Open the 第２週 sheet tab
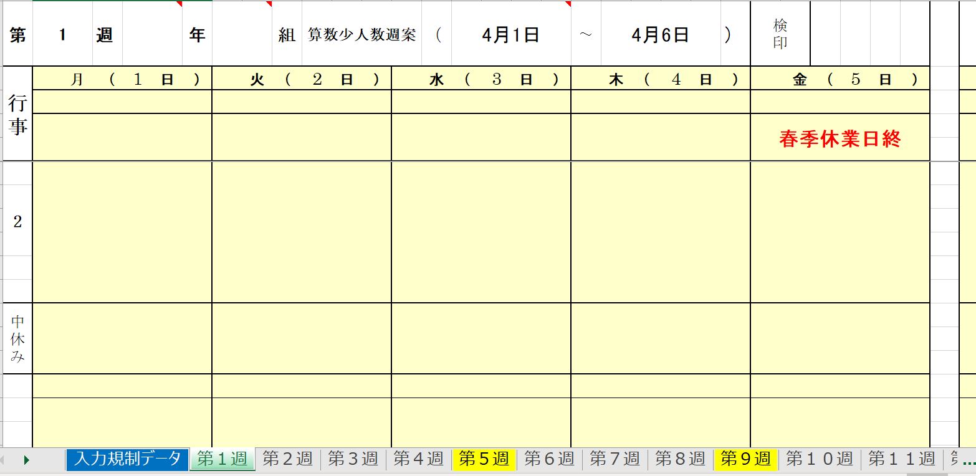976x476 pixels. point(289,459)
